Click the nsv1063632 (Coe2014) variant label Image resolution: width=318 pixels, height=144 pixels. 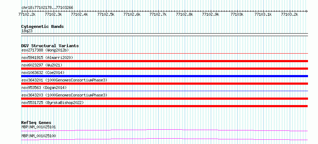coord(43,73)
